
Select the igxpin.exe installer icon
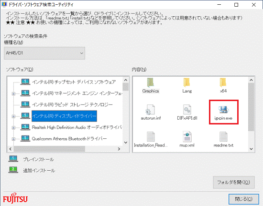tap(223, 110)
